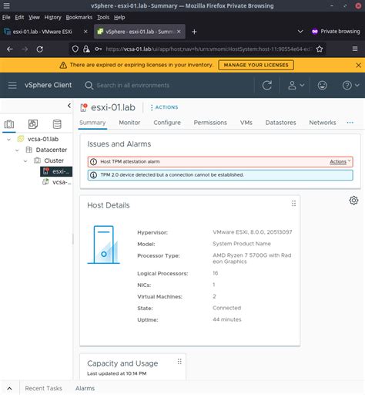Viewport: 365px width, 395px height.
Task: Click Host Details card drag handle
Action: (293, 204)
